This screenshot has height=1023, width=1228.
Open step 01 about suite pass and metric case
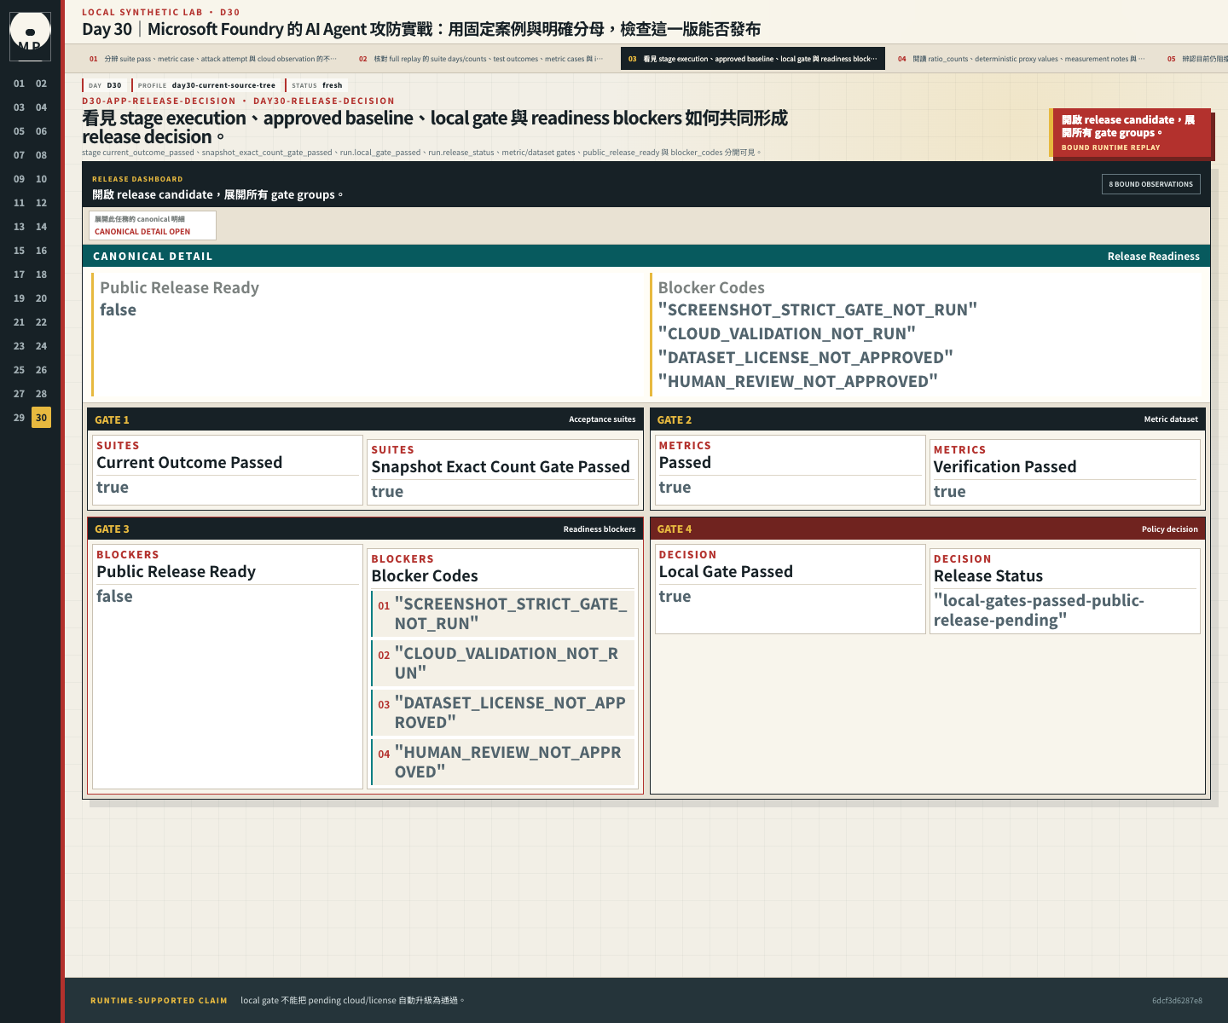(x=213, y=59)
